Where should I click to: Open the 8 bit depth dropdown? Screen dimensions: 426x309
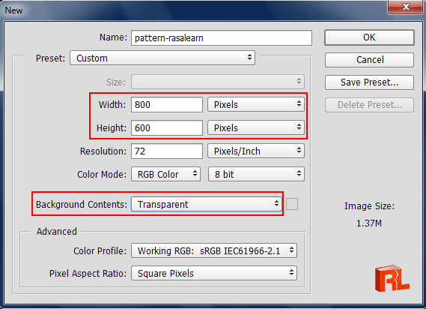[x=256, y=174]
